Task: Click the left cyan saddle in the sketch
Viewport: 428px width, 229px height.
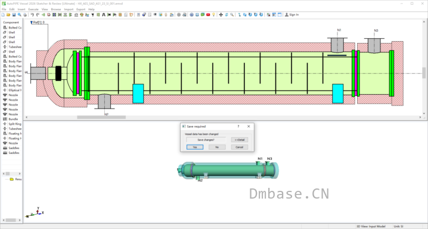Action: pyautogui.click(x=138, y=94)
